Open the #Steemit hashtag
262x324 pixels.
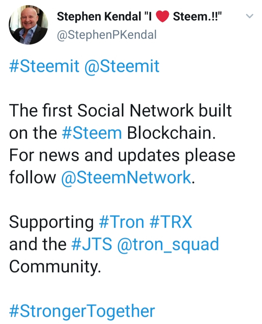(x=44, y=66)
